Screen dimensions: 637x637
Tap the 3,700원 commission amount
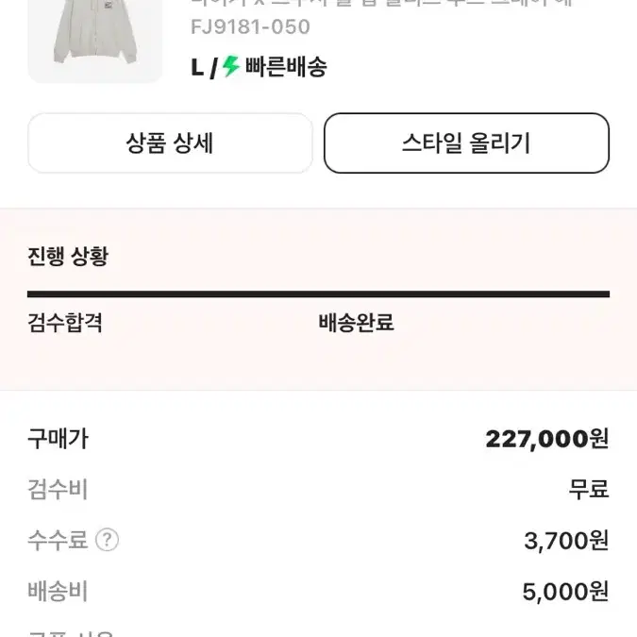click(x=567, y=541)
